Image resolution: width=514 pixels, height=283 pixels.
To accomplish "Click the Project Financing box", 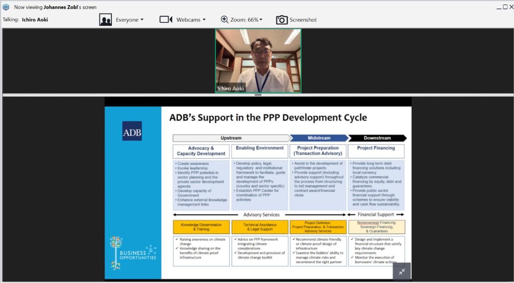I will [376, 151].
